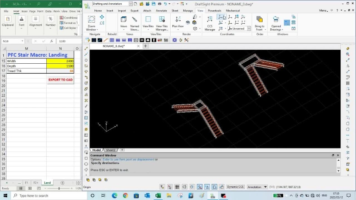Click the Open folder icon in DraftSight
The width and height of the screenshot is (356, 200).
pyautogui.click(x=141, y=4)
